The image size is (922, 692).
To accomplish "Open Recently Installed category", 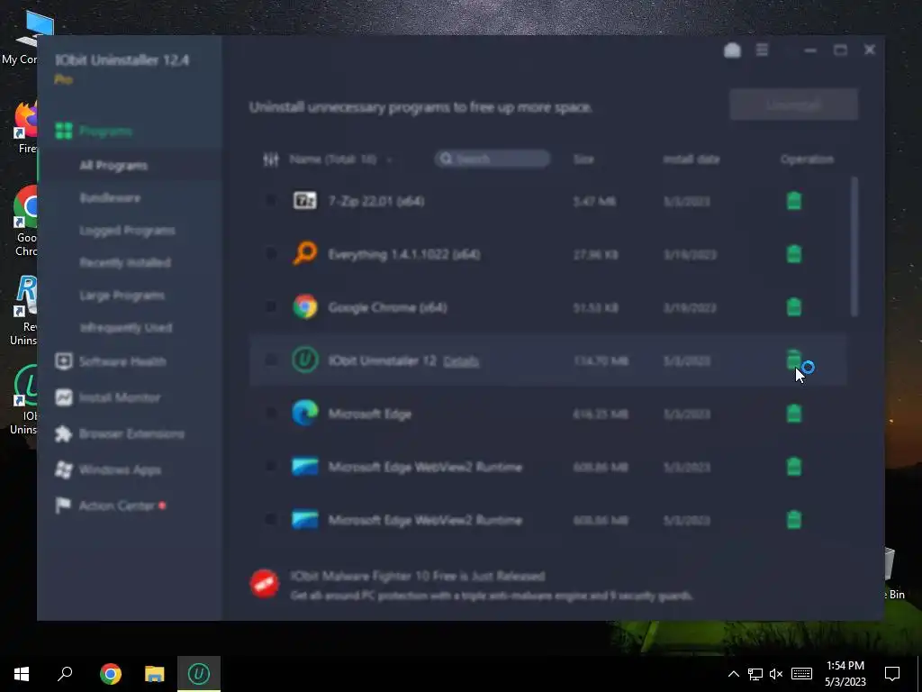I will [125, 262].
